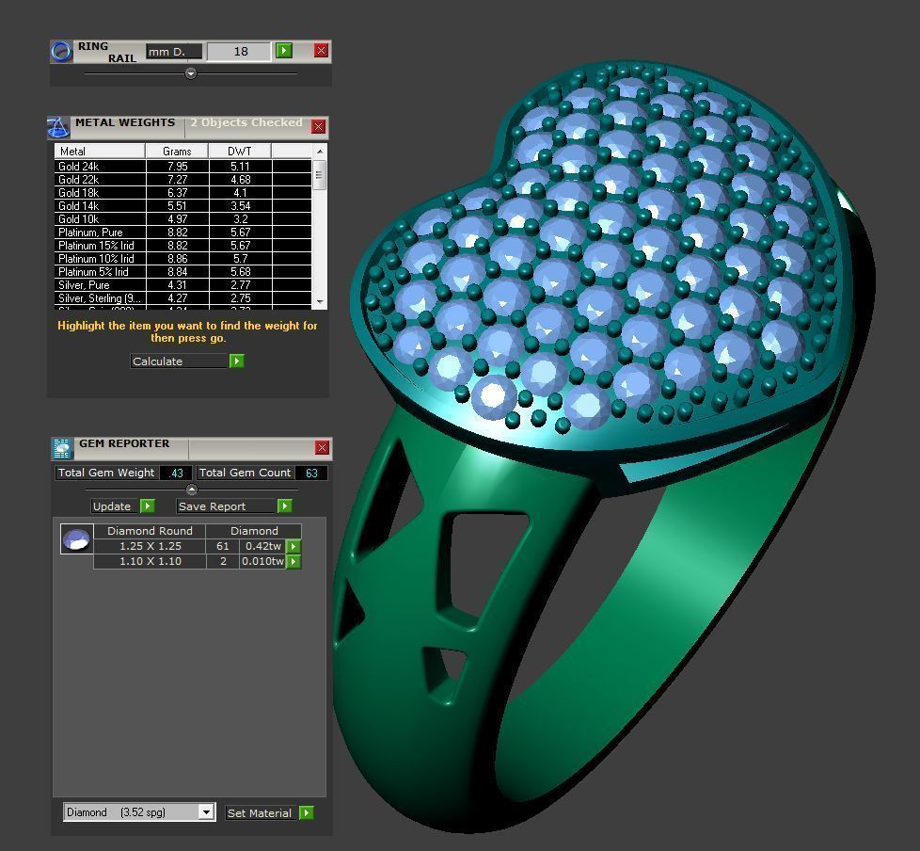Screen dimensions: 920x851
Task: Click the metal list scrollbar thumb
Action: (x=320, y=174)
